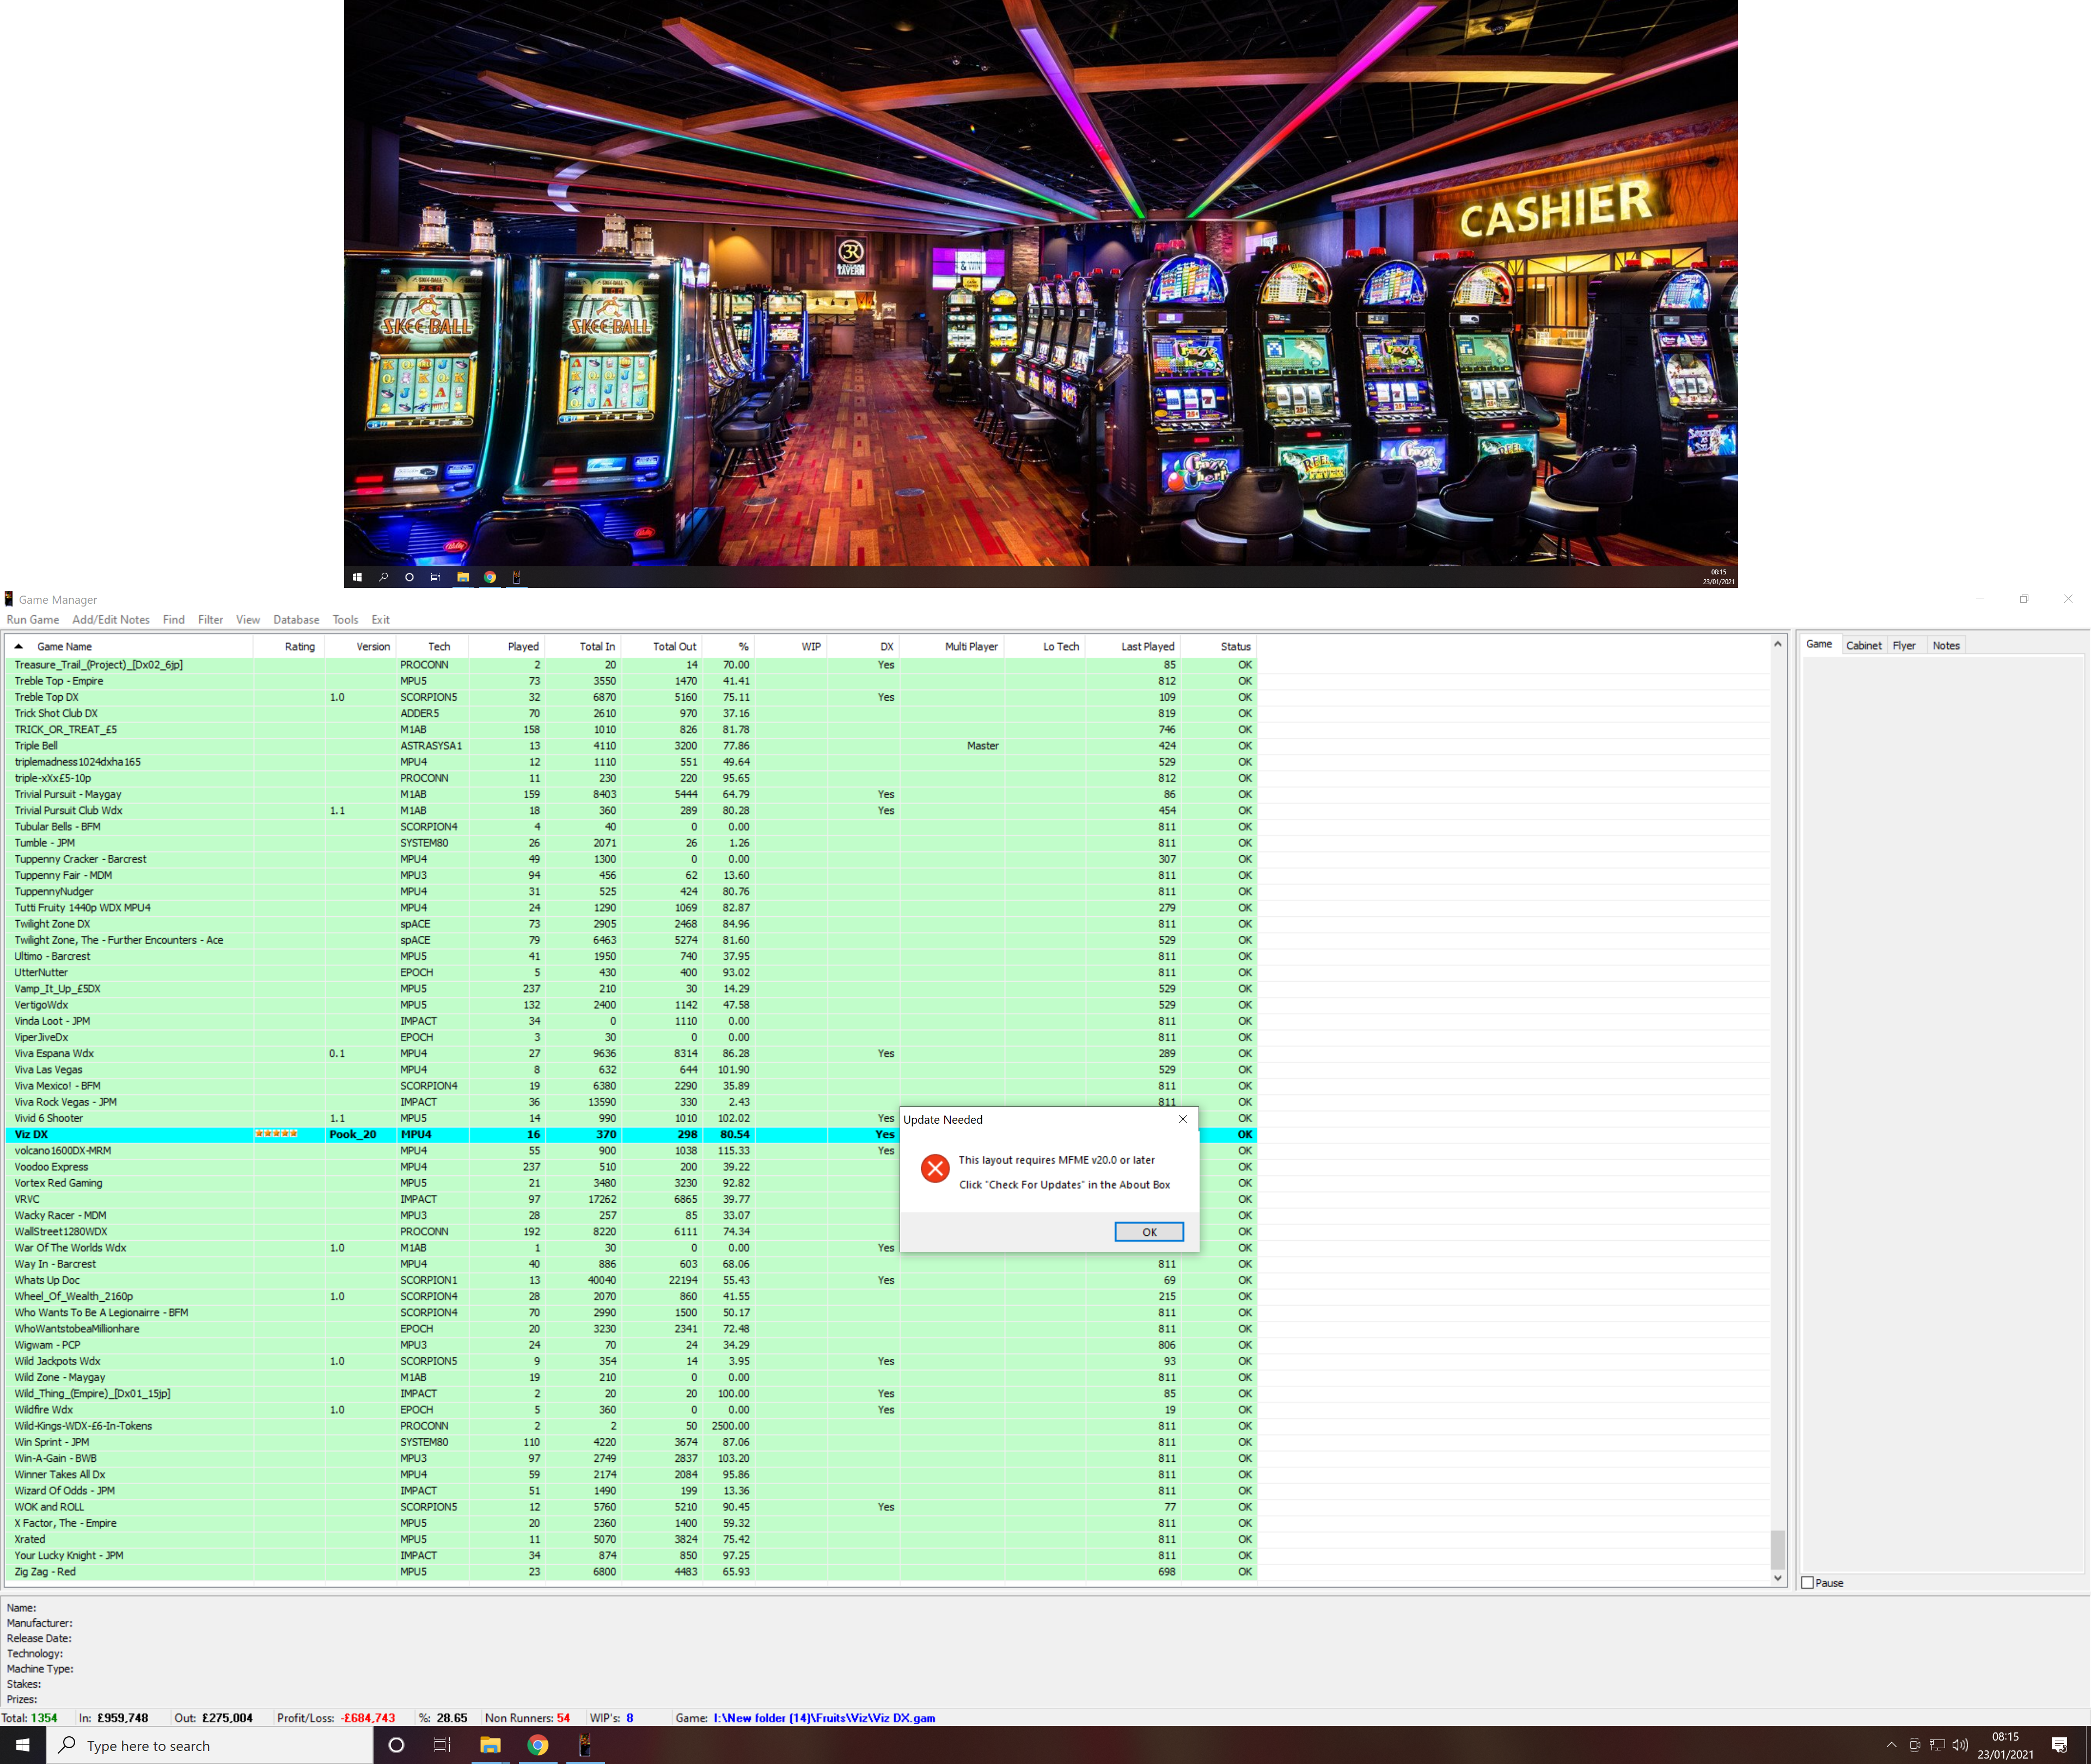Viewport: 2091px width, 1764px height.
Task: Sort by the Last Played column header
Action: point(1133,647)
